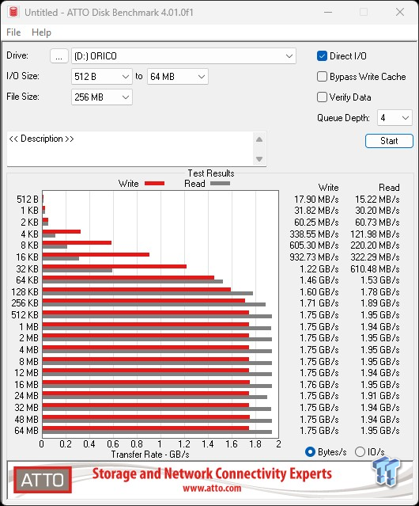Click the 1.71 GB/s write value

pos(319,303)
